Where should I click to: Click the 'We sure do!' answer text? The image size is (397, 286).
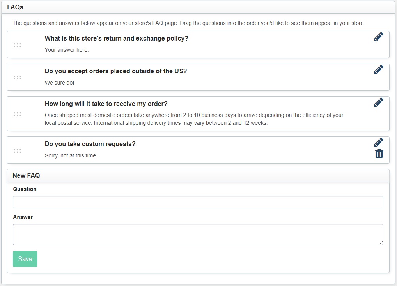point(60,83)
